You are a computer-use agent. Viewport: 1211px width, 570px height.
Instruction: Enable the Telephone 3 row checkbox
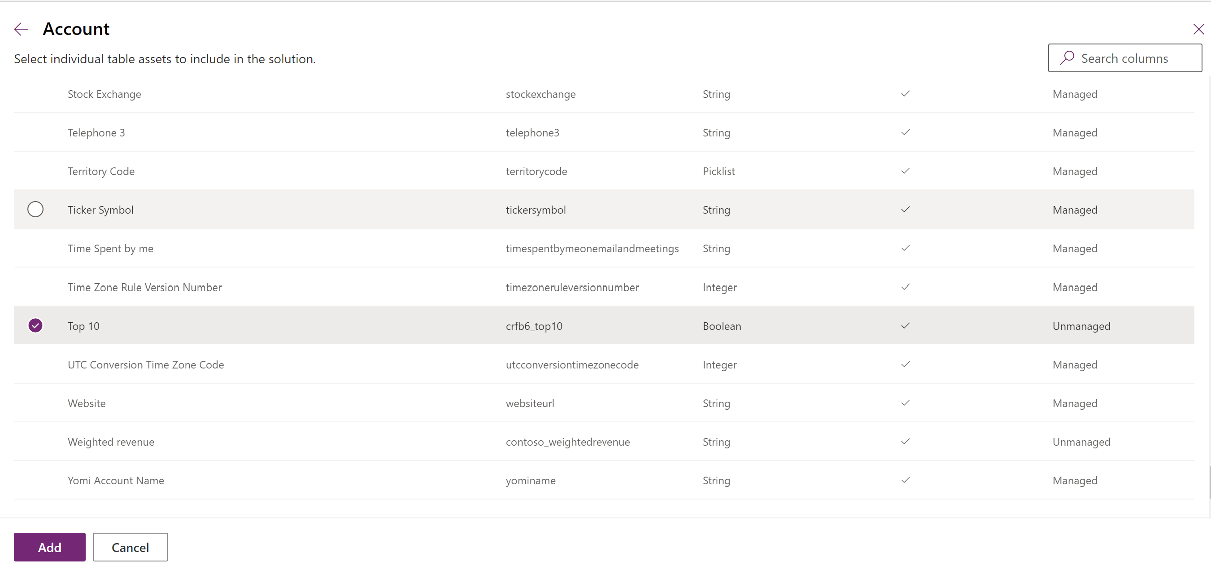point(35,133)
